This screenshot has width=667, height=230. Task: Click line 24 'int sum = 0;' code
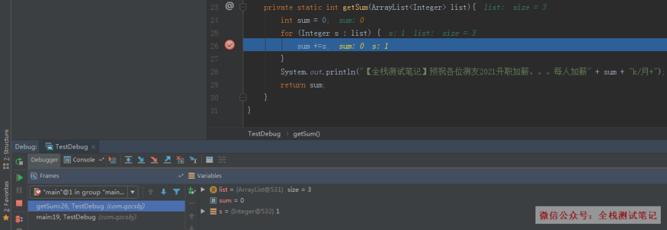(305, 20)
